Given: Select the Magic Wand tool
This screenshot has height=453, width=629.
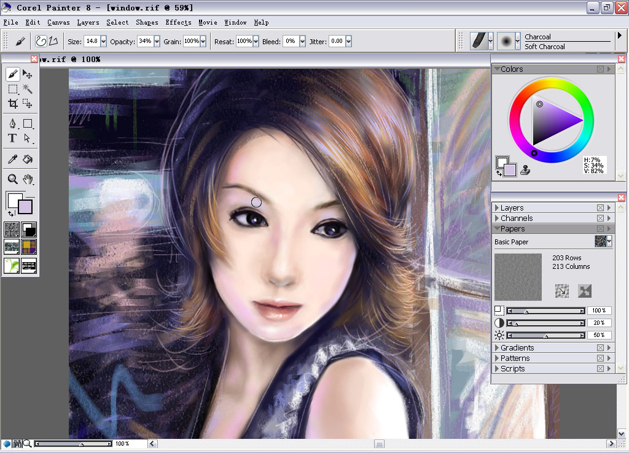Looking at the screenshot, I should [27, 89].
